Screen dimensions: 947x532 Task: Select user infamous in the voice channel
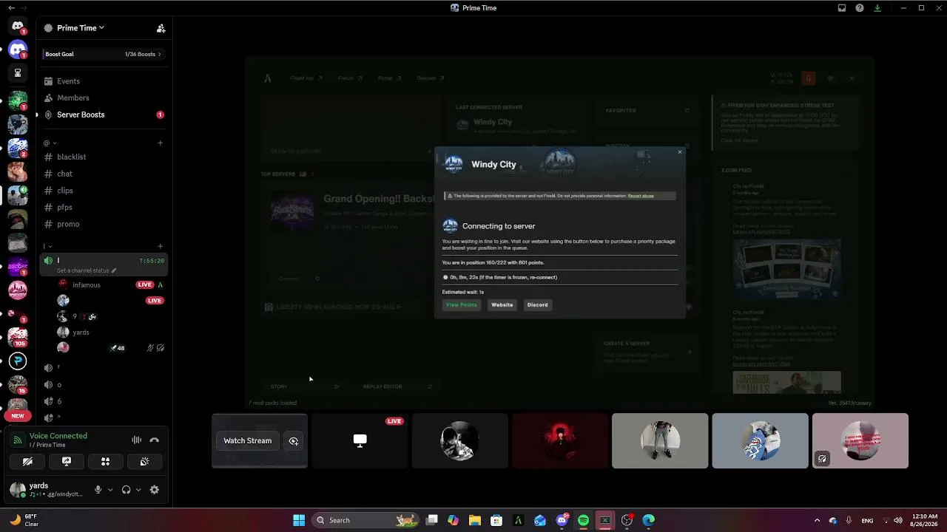tap(87, 285)
